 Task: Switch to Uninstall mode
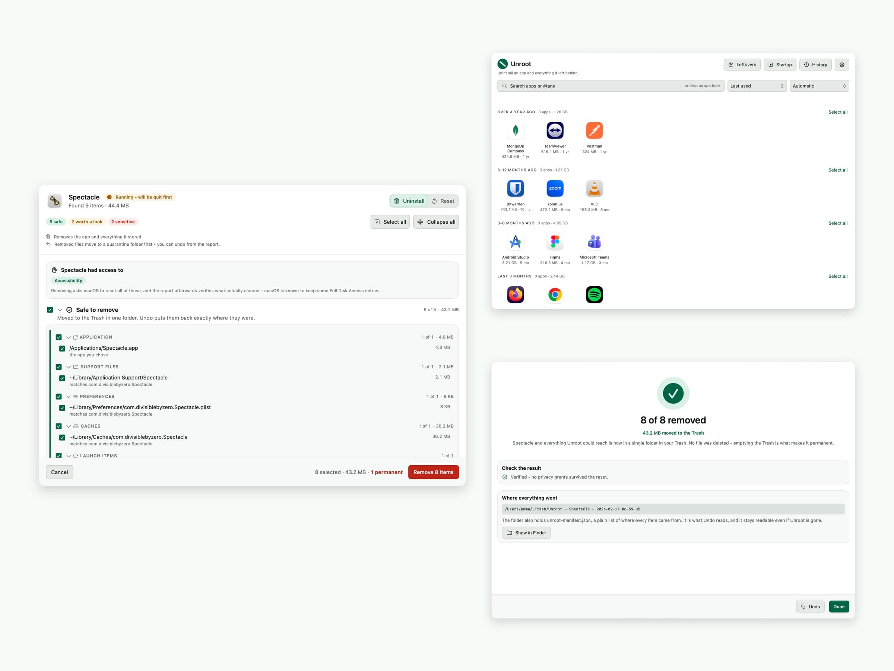[x=409, y=201]
